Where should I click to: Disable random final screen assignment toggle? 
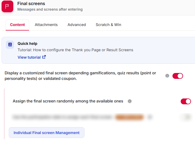[x=186, y=101]
